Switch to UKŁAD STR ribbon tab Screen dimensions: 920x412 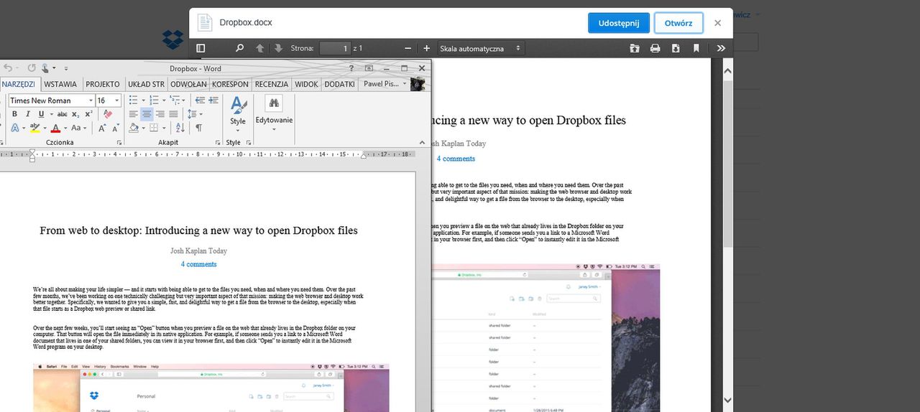[x=147, y=84]
